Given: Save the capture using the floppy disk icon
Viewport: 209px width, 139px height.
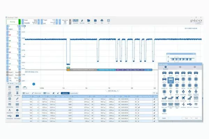Looking at the screenshot, I should (95, 21).
